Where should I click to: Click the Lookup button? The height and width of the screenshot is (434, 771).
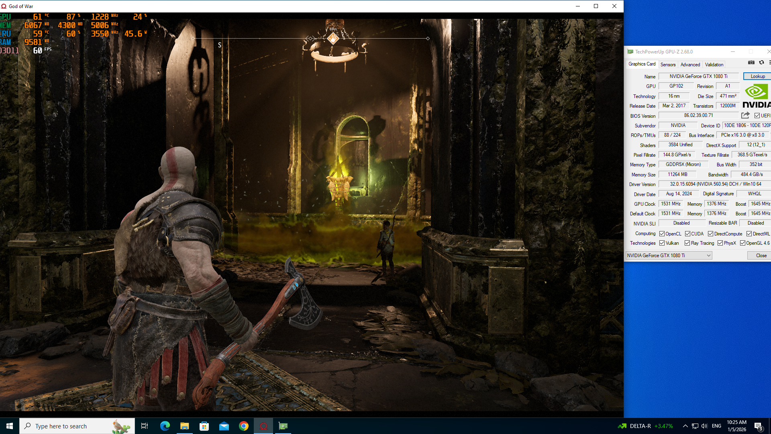[x=757, y=76]
